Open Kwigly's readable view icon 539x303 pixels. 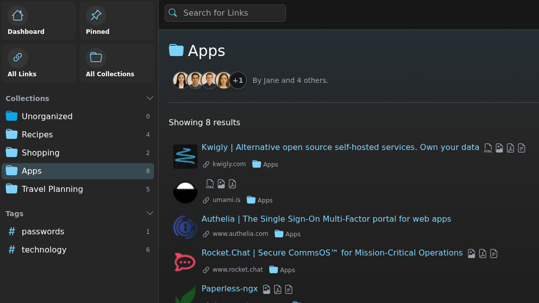[x=521, y=148]
